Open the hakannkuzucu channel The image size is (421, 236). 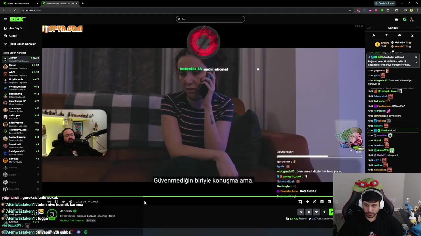[21, 139]
